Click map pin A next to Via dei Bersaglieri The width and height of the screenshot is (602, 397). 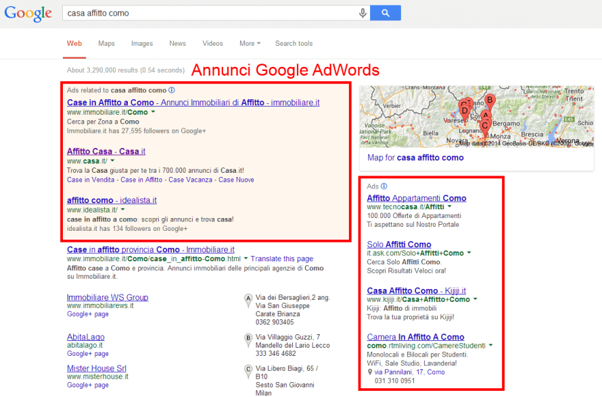(248, 300)
